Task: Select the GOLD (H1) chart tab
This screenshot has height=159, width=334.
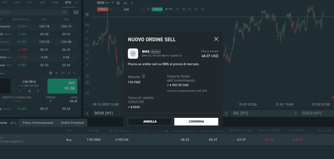Action: (x=312, y=113)
